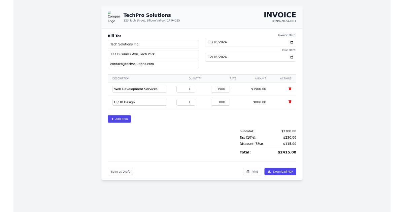Viewport: 404px width, 212px height.
Task: Click the company logo image
Action: tap(113, 17)
